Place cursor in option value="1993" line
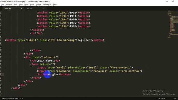 pyautogui.click(x=63, y=16)
